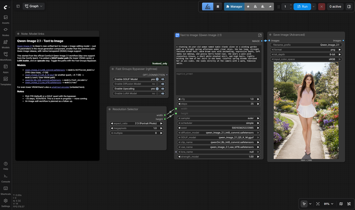Image resolution: width=355 pixels, height=210 pixels.
Task: Click the star icon next to Manager
Action: click(x=248, y=6)
